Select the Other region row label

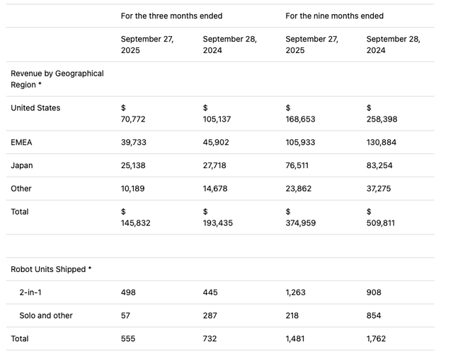click(x=21, y=189)
